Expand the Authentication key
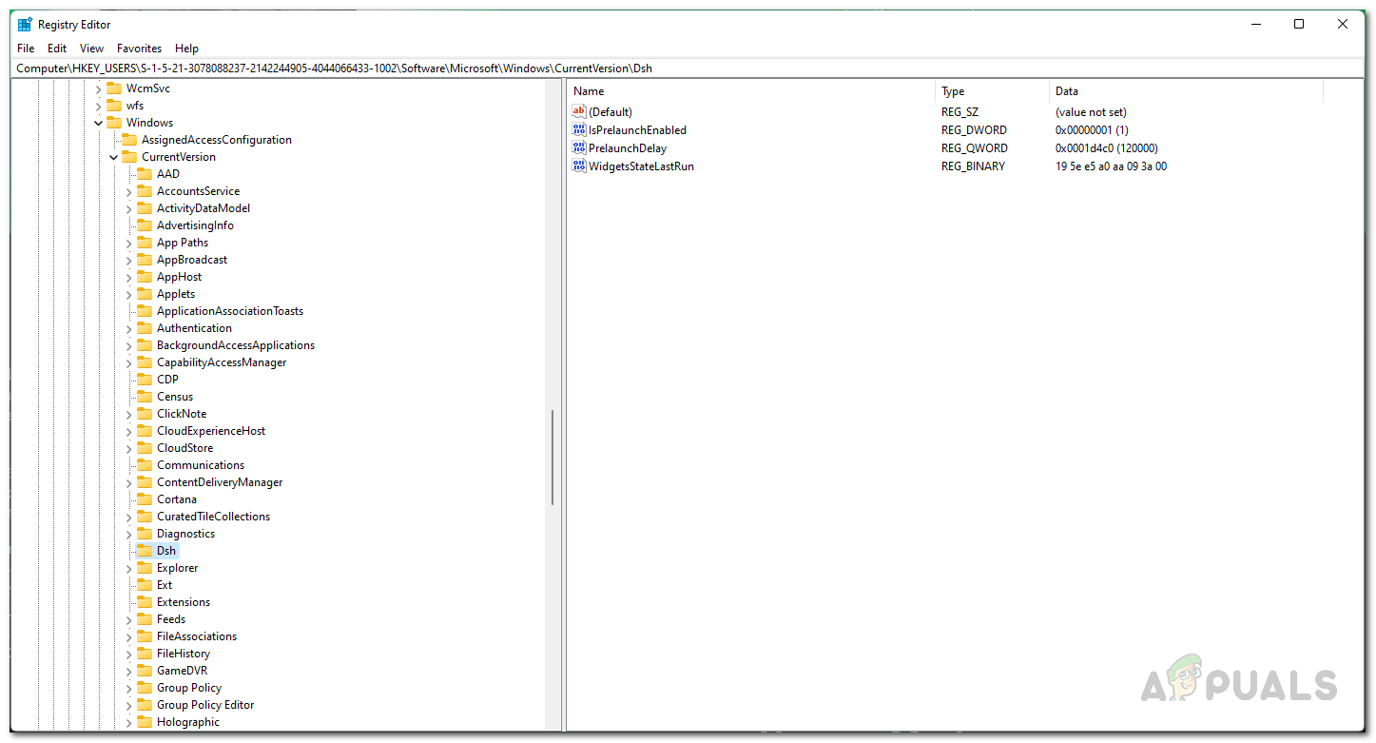The width and height of the screenshot is (1376, 743). (x=128, y=328)
